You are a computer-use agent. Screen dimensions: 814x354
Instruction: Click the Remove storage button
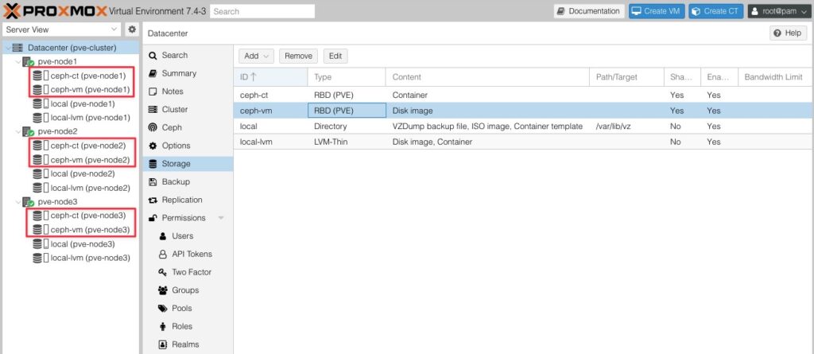click(299, 56)
